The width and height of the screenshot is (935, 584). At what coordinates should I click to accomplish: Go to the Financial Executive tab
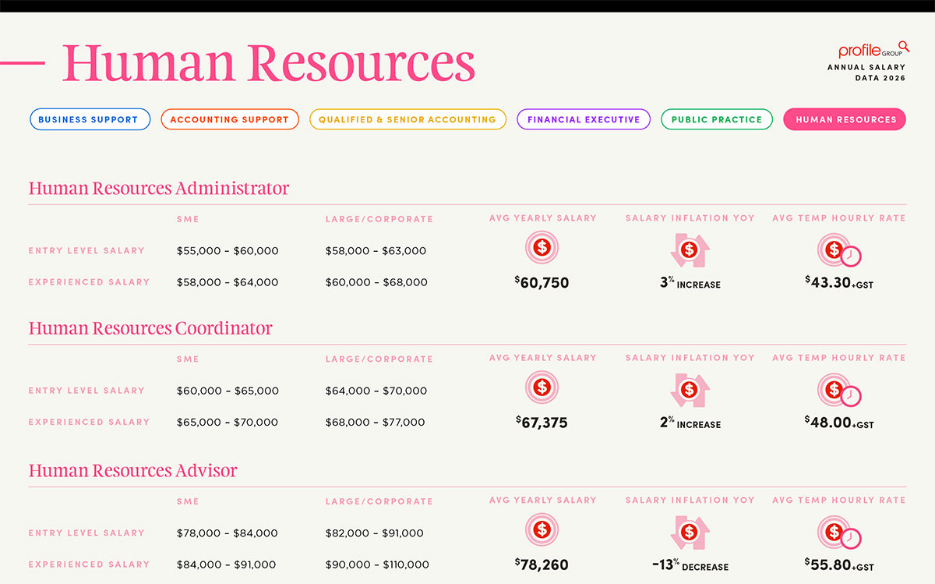coord(584,119)
